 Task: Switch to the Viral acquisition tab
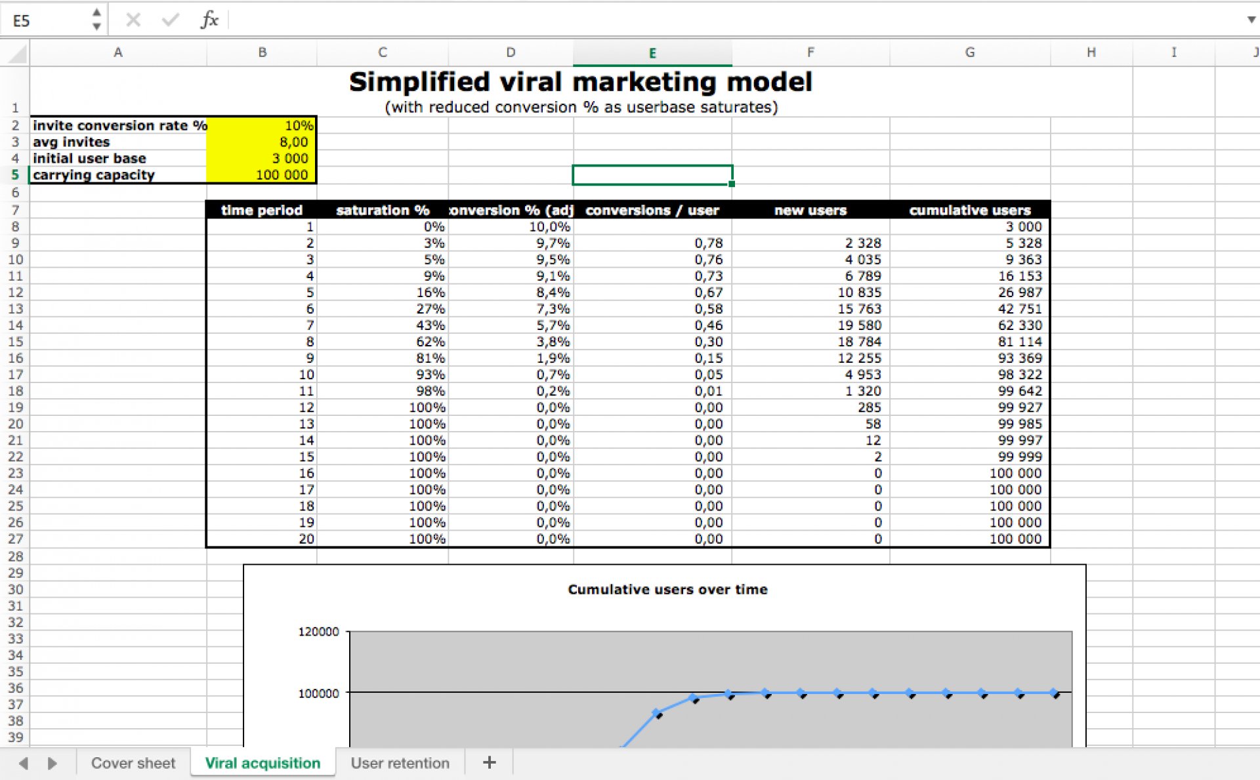pos(262,763)
